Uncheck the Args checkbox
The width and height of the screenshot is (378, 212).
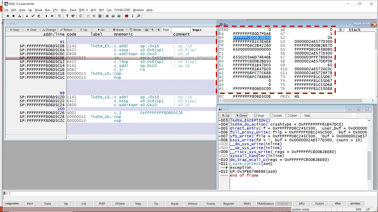pyautogui.click(x=256, y=116)
